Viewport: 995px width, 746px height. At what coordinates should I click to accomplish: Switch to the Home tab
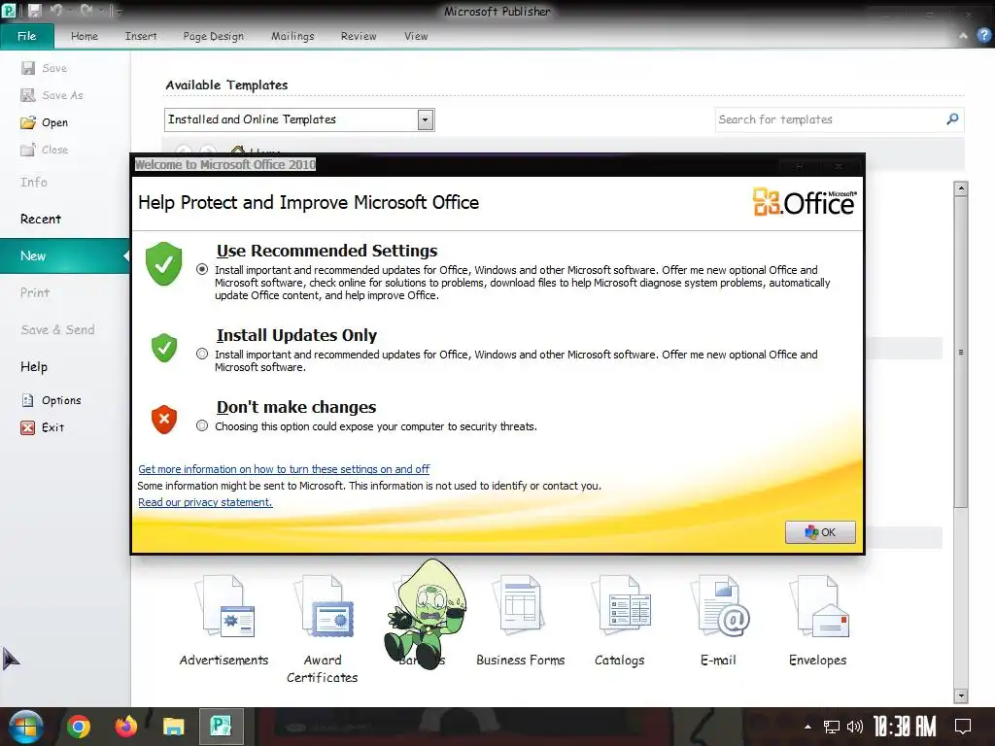[85, 36]
